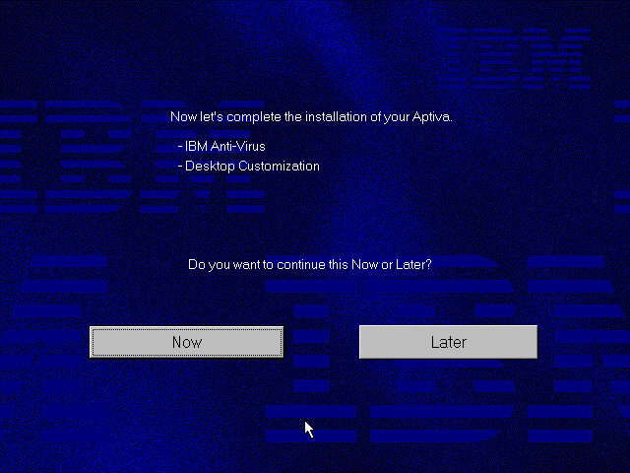The width and height of the screenshot is (630, 473).
Task: Click the IBM Anti-Virus list item
Action: (x=224, y=146)
